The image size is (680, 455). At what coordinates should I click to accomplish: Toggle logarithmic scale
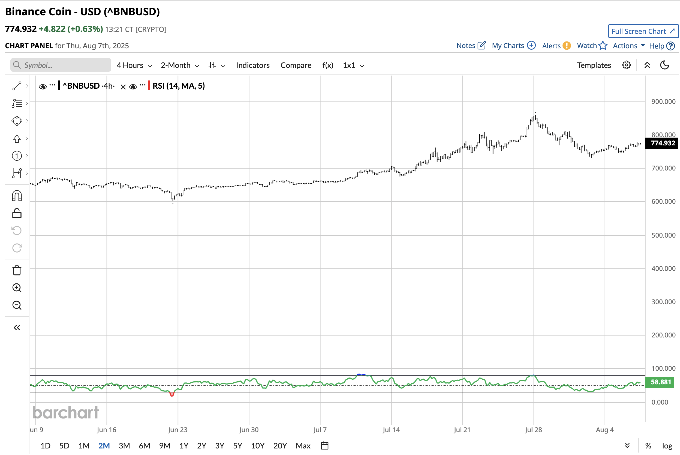click(x=667, y=446)
